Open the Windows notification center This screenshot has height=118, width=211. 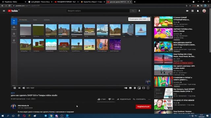coord(207,116)
